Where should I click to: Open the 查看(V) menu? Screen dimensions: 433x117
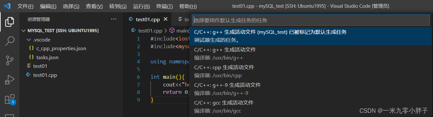tap(94, 6)
